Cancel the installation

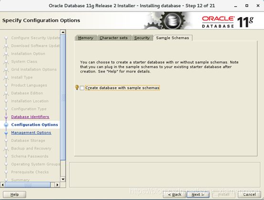[249, 195]
